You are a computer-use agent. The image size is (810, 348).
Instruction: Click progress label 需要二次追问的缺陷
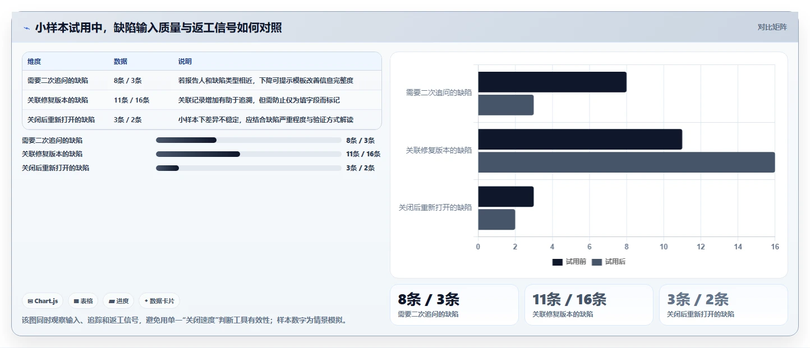(x=52, y=140)
